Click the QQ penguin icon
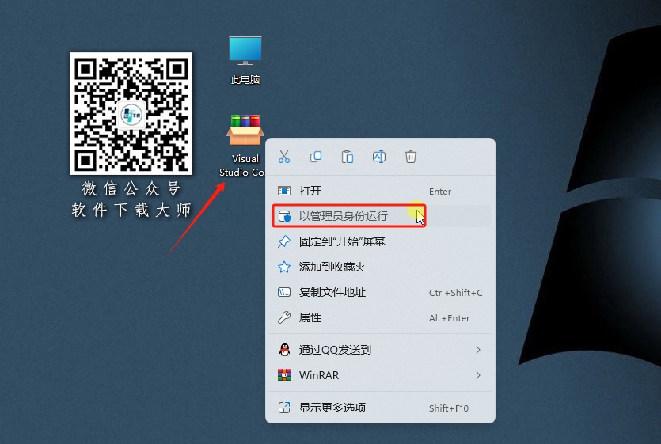This screenshot has height=444, width=661. [284, 350]
